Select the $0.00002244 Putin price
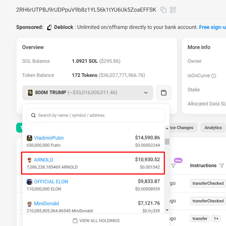Screen dimensions: 226x226 click(148, 145)
